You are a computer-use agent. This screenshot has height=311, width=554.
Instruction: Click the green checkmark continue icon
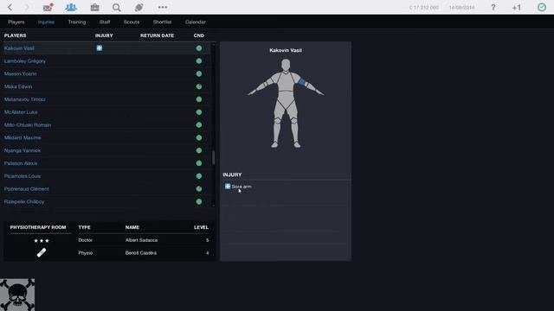[542, 7]
